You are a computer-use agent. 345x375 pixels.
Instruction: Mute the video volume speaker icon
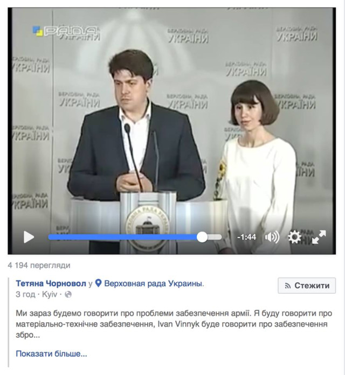coord(272,237)
